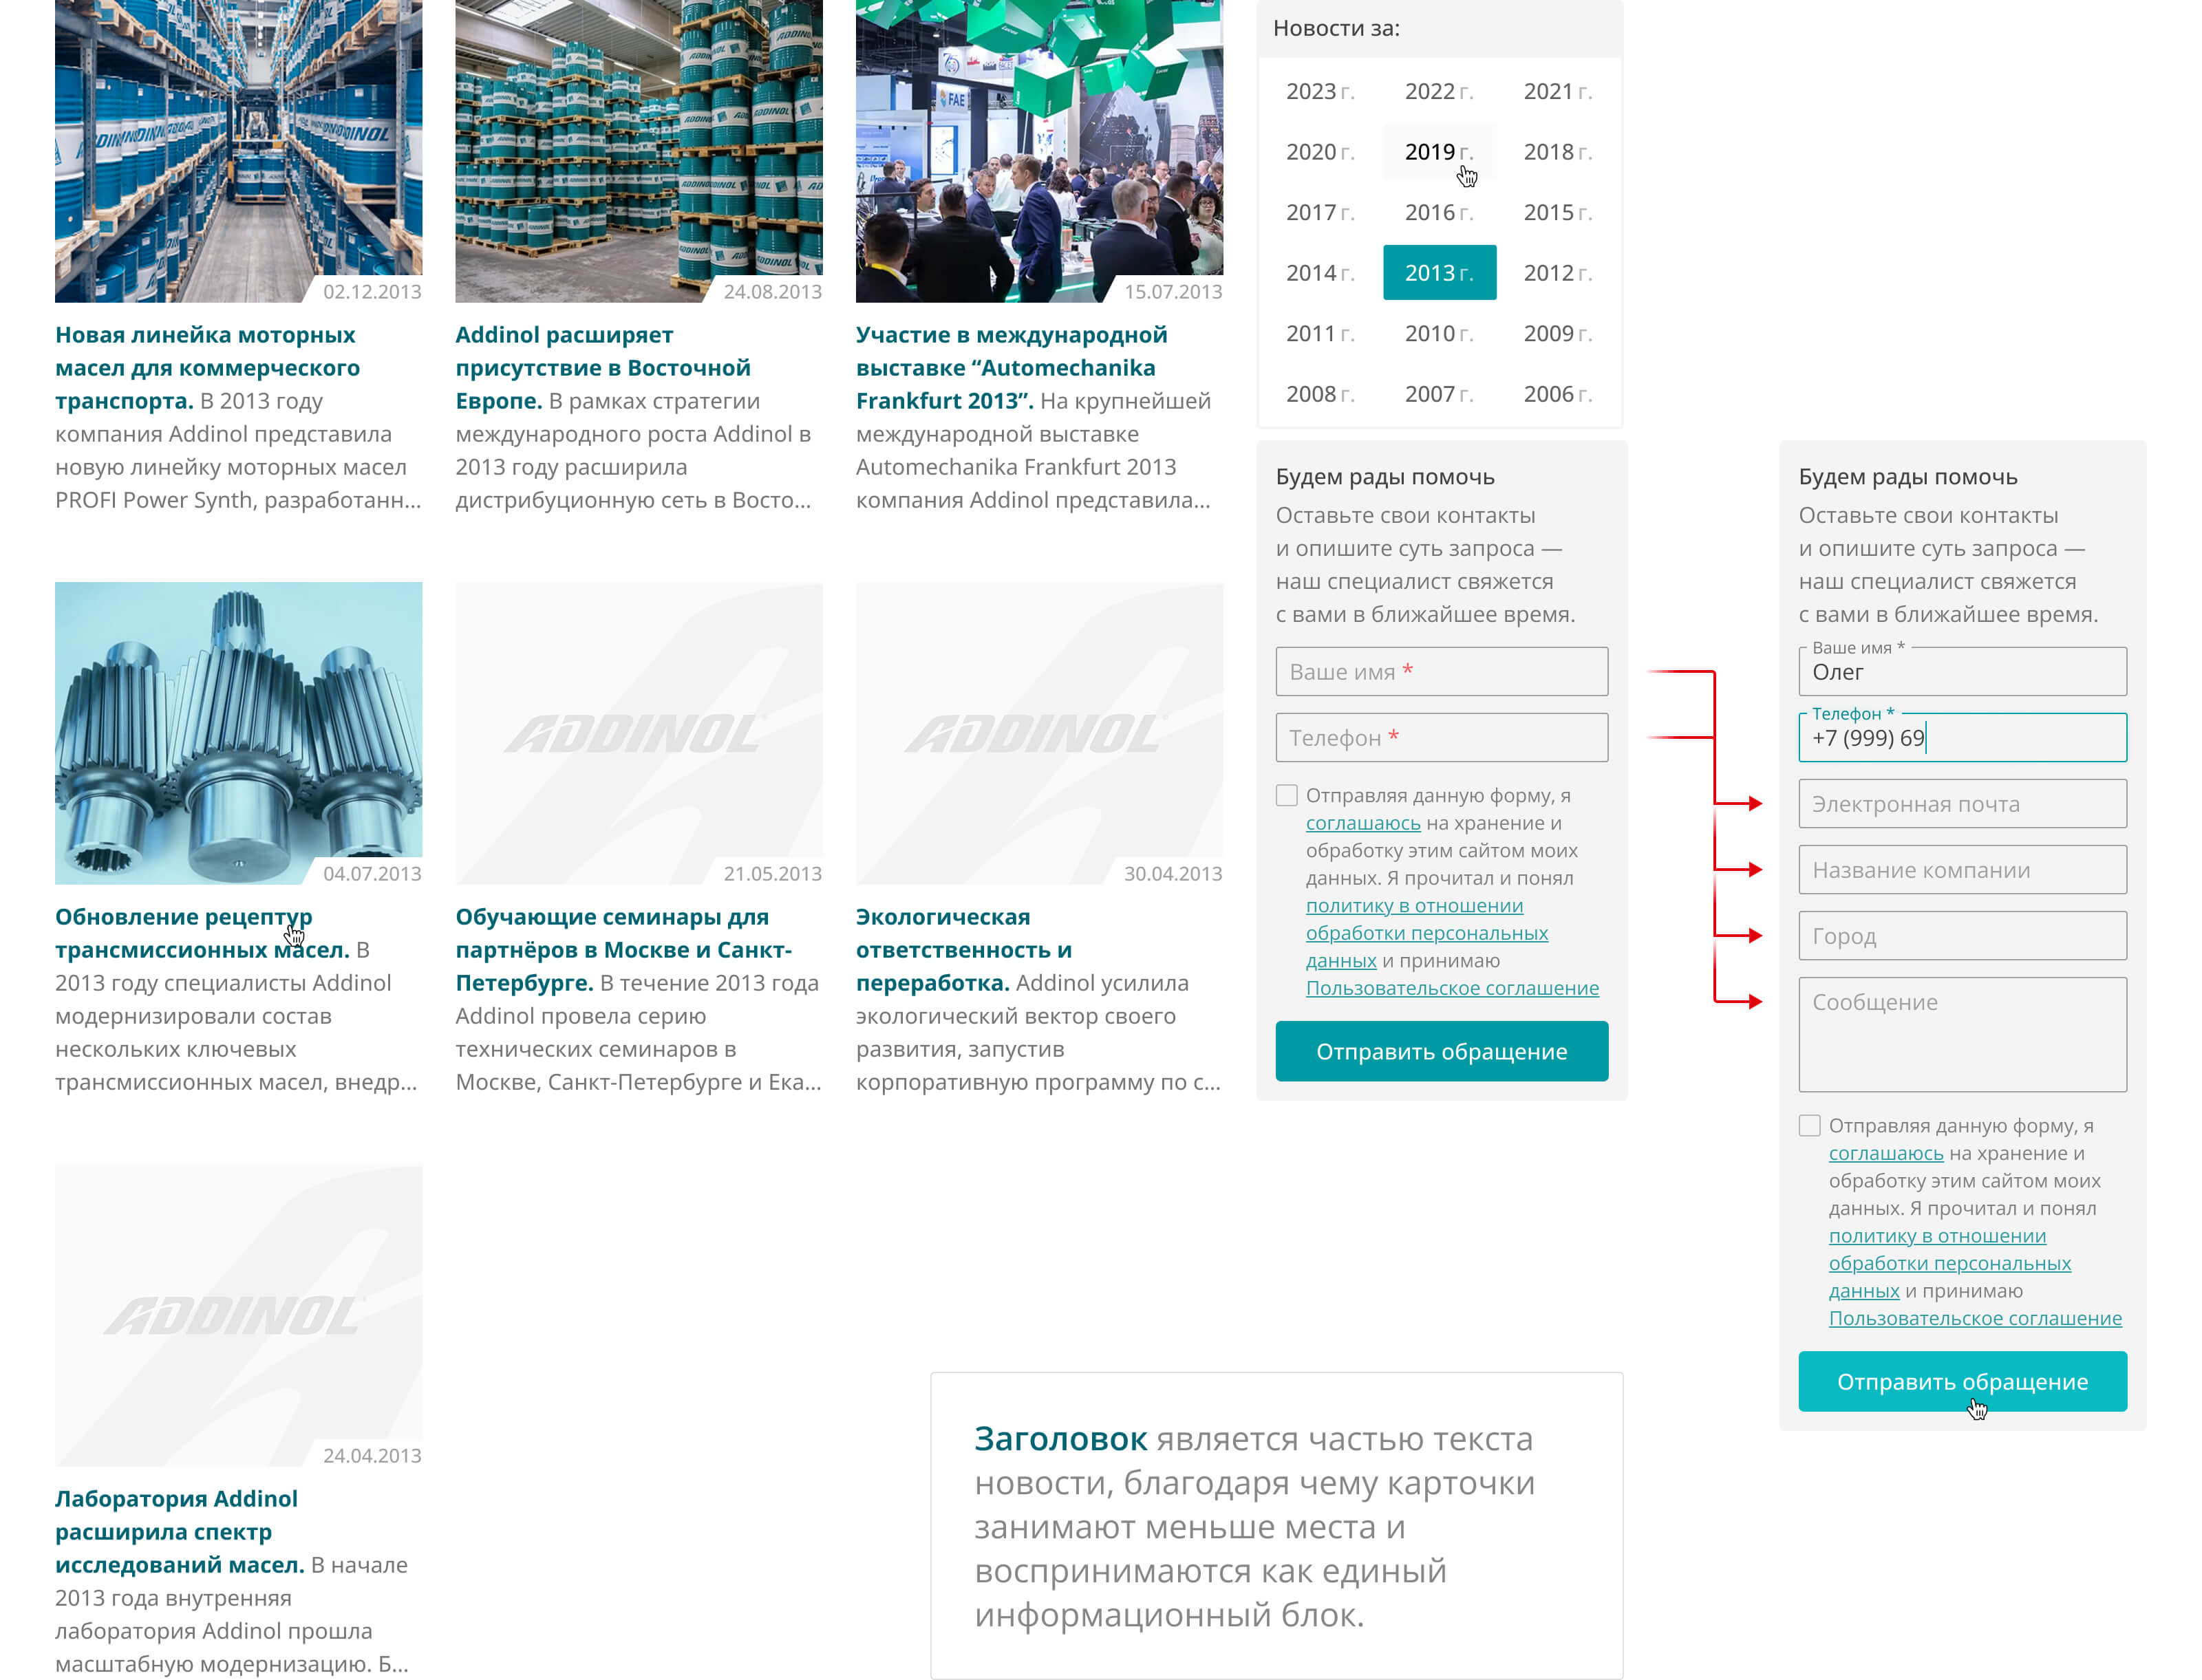Viewport: 2202px width, 1680px height.
Task: Click the empty 'Ваше имя' field
Action: point(1441,672)
